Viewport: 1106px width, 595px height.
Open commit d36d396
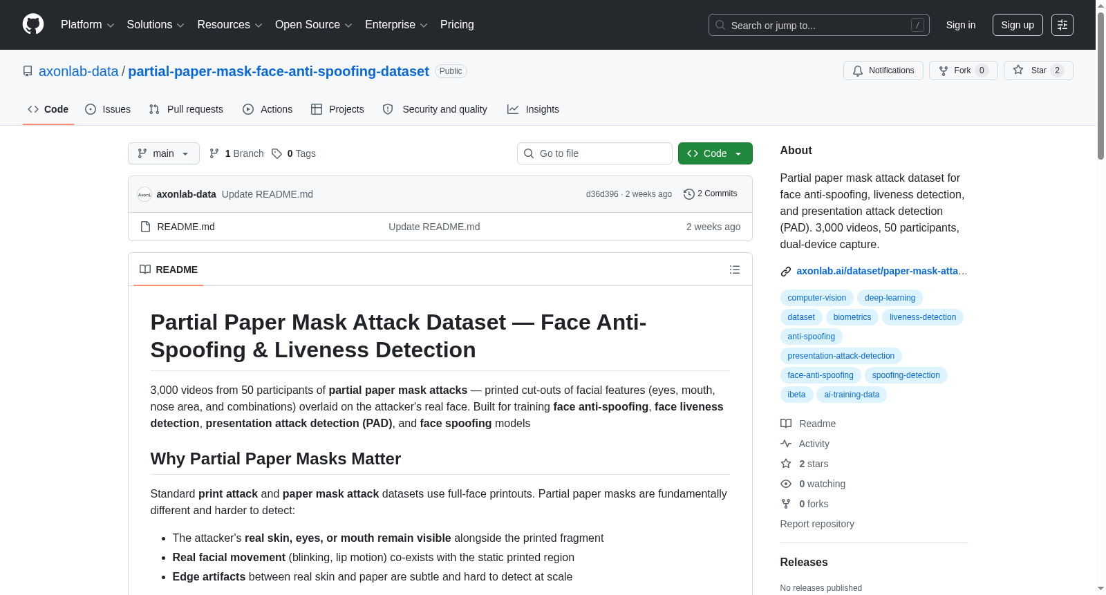pos(602,194)
